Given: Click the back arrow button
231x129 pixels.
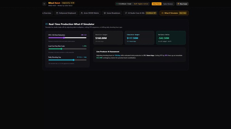Looking at the screenshot, I should coord(44,4).
